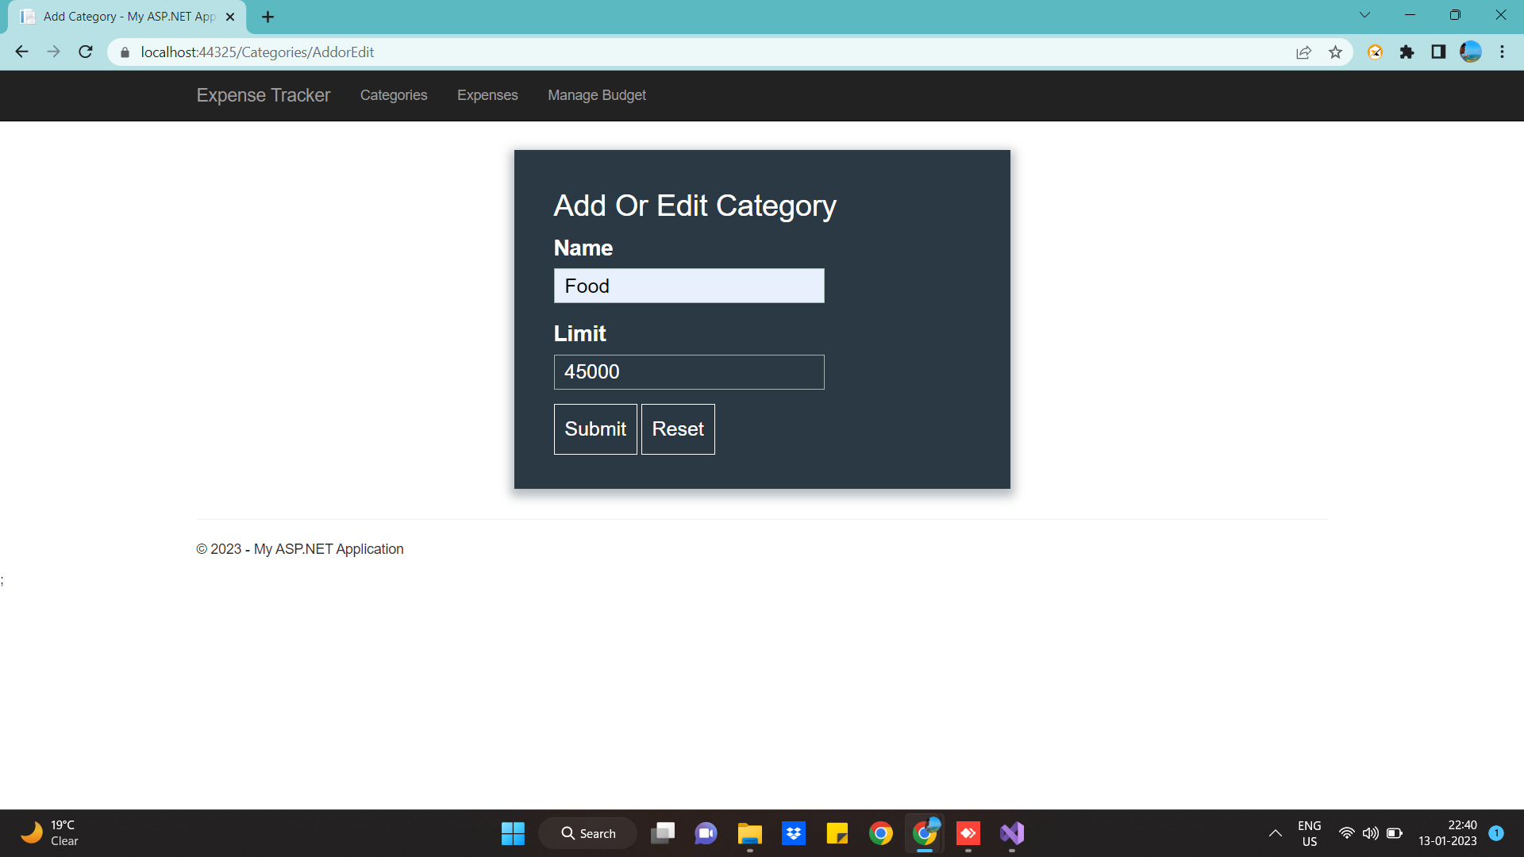The image size is (1524, 857).
Task: Open the Chrome three-dot menu
Action: (x=1502, y=52)
